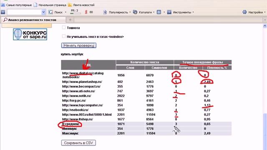This screenshot has width=267, height=150.
Task: Click inside the toolbar search input field
Action: tap(24, 12)
